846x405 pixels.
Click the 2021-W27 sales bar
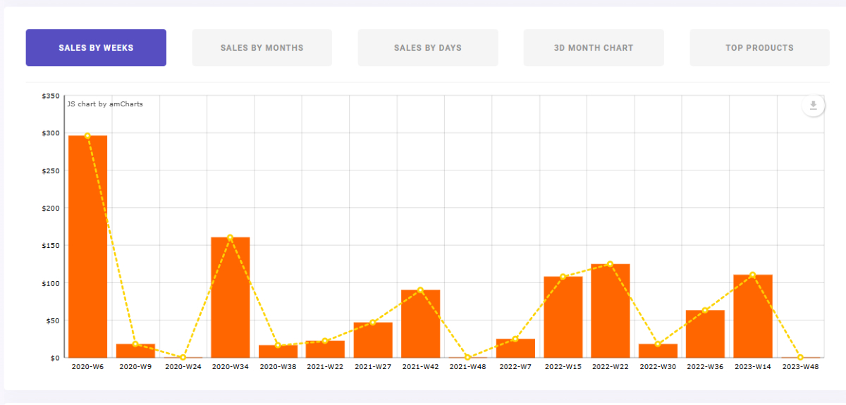pyautogui.click(x=373, y=339)
